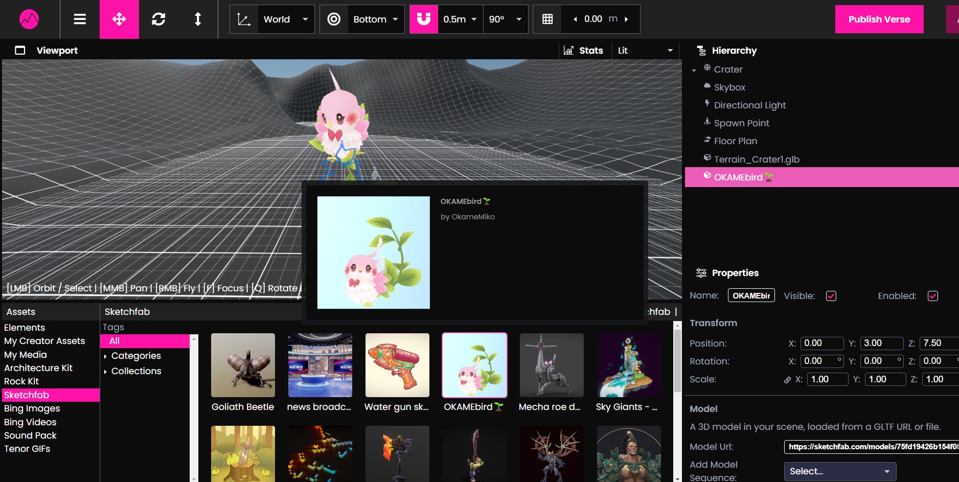This screenshot has height=482, width=959.
Task: Click the Position X field
Action: 821,343
